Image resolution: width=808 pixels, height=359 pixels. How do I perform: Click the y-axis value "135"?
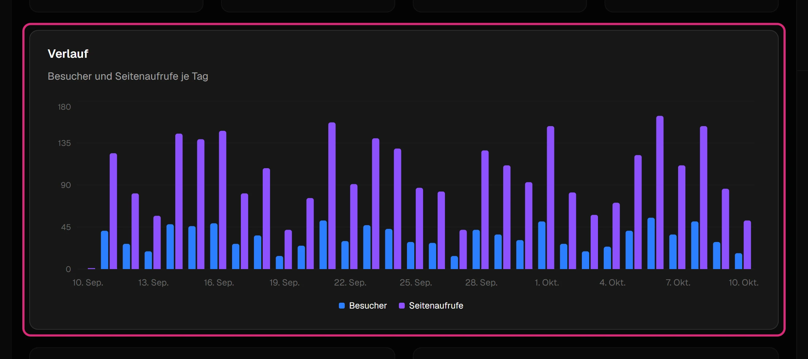point(64,143)
